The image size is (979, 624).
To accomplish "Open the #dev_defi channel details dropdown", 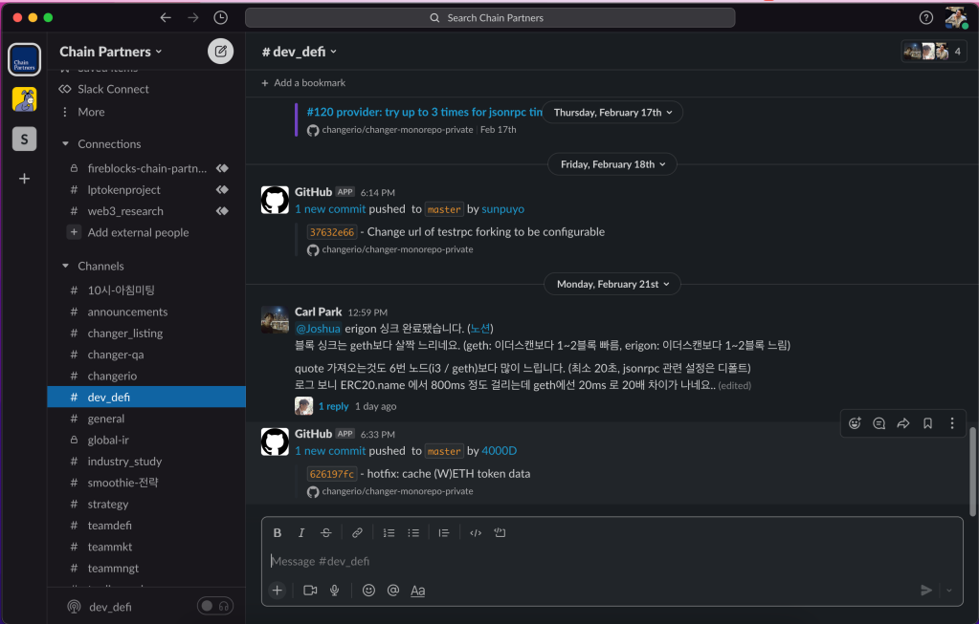I will click(300, 52).
